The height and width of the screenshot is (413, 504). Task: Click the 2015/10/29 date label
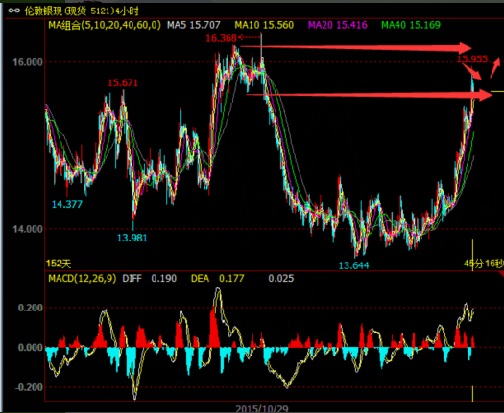(262, 408)
